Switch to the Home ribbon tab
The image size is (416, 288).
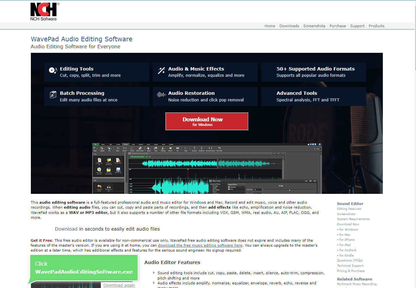[x=103, y=144]
